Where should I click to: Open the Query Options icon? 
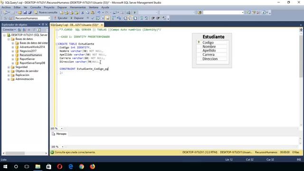coord(103,18)
